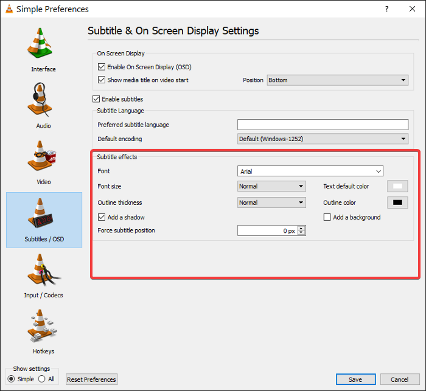
Task: Click the Video category label
Action: 44,182
